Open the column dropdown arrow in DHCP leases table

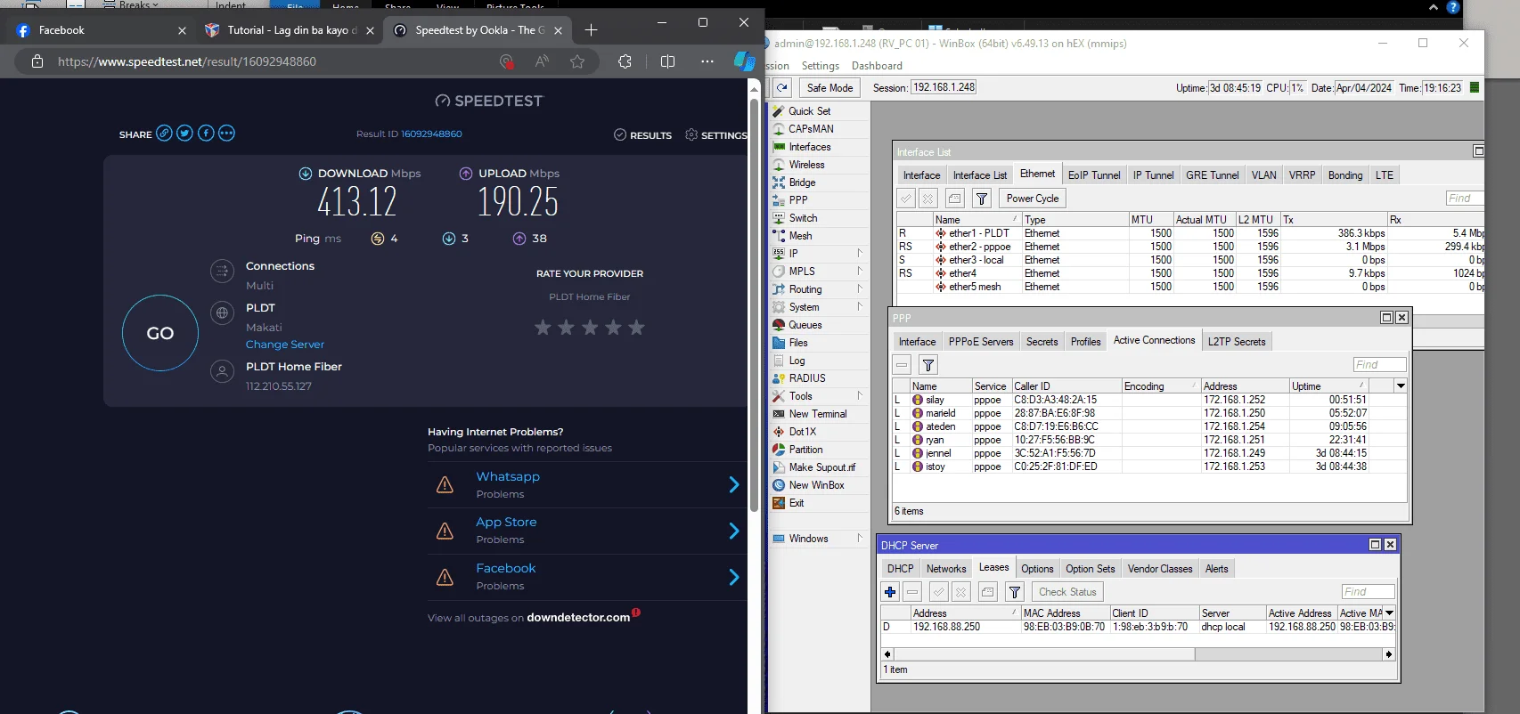[x=1389, y=613]
